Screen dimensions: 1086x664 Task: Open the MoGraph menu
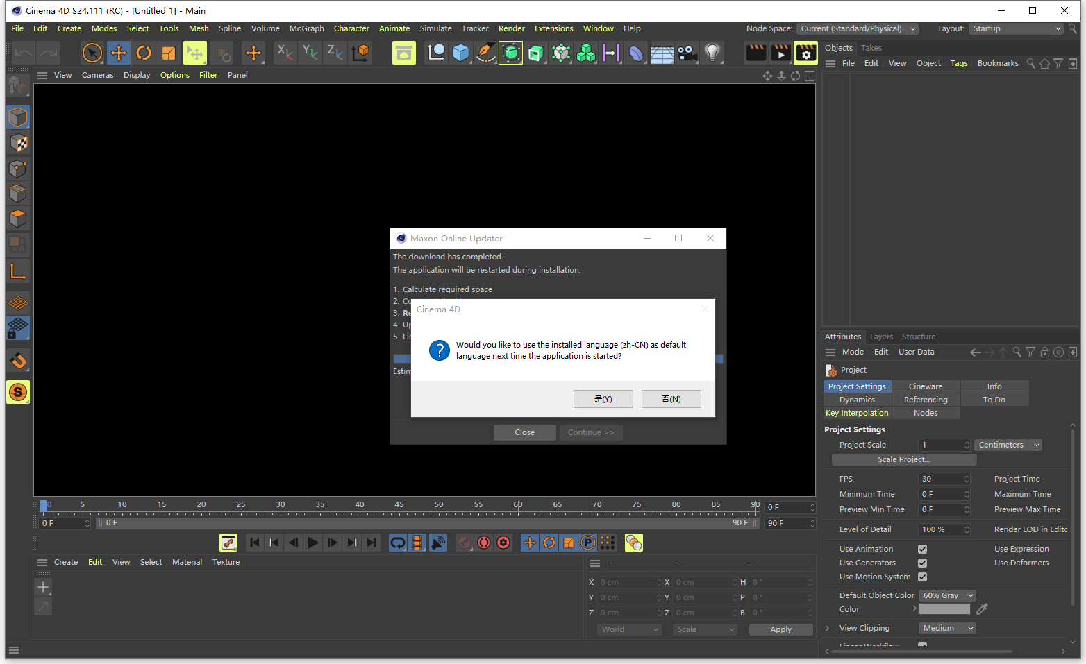pyautogui.click(x=307, y=28)
